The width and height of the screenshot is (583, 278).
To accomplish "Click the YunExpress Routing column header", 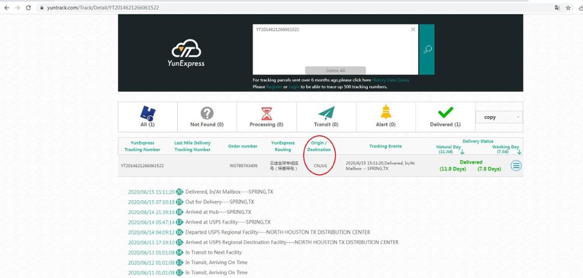I will point(283,146).
